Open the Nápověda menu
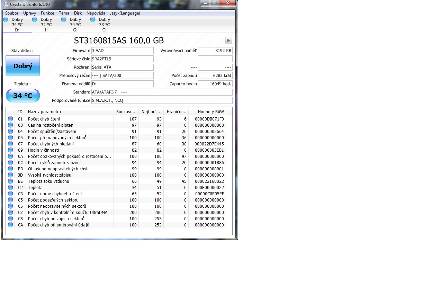Image resolution: width=441 pixels, height=286 pixels. [96, 13]
